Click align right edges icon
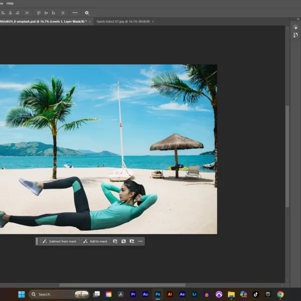The image size is (301, 301). pyautogui.click(x=18, y=13)
